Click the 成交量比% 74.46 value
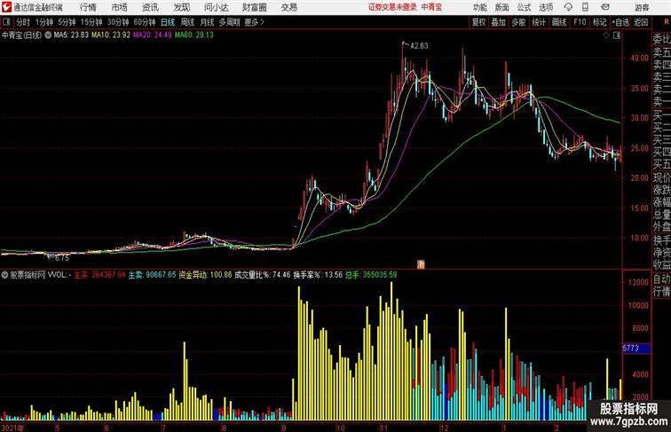 (x=263, y=275)
